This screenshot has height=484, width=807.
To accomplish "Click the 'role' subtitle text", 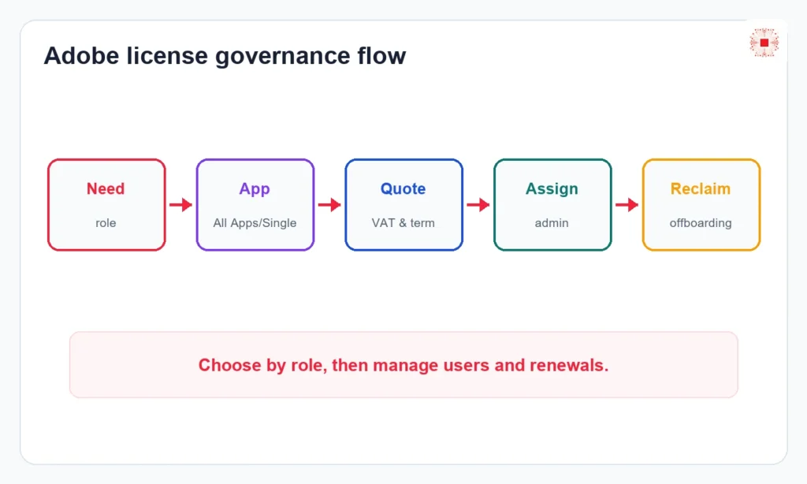I will (x=106, y=223).
